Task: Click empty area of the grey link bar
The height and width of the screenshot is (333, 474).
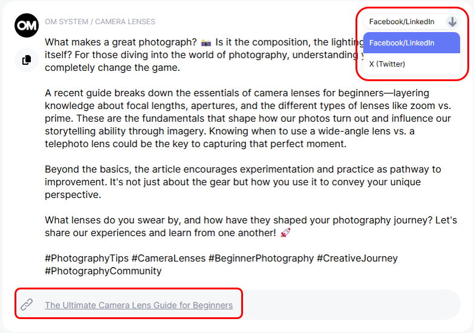Action: click(x=351, y=305)
